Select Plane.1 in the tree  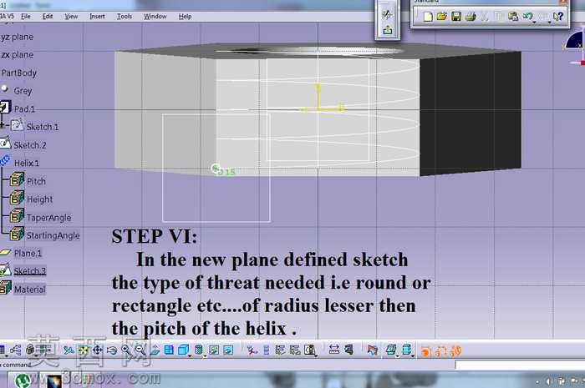28,253
